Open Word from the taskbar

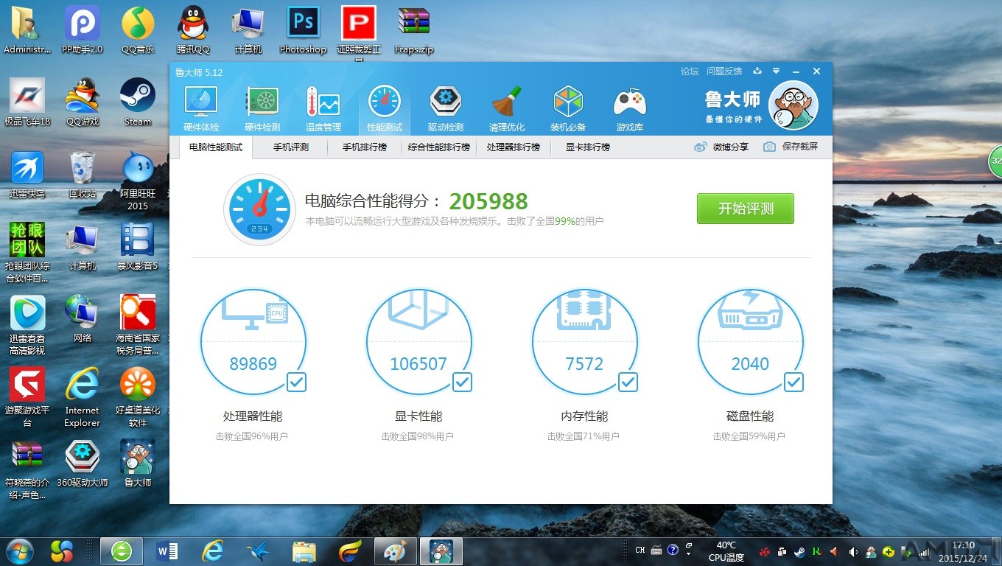[168, 551]
